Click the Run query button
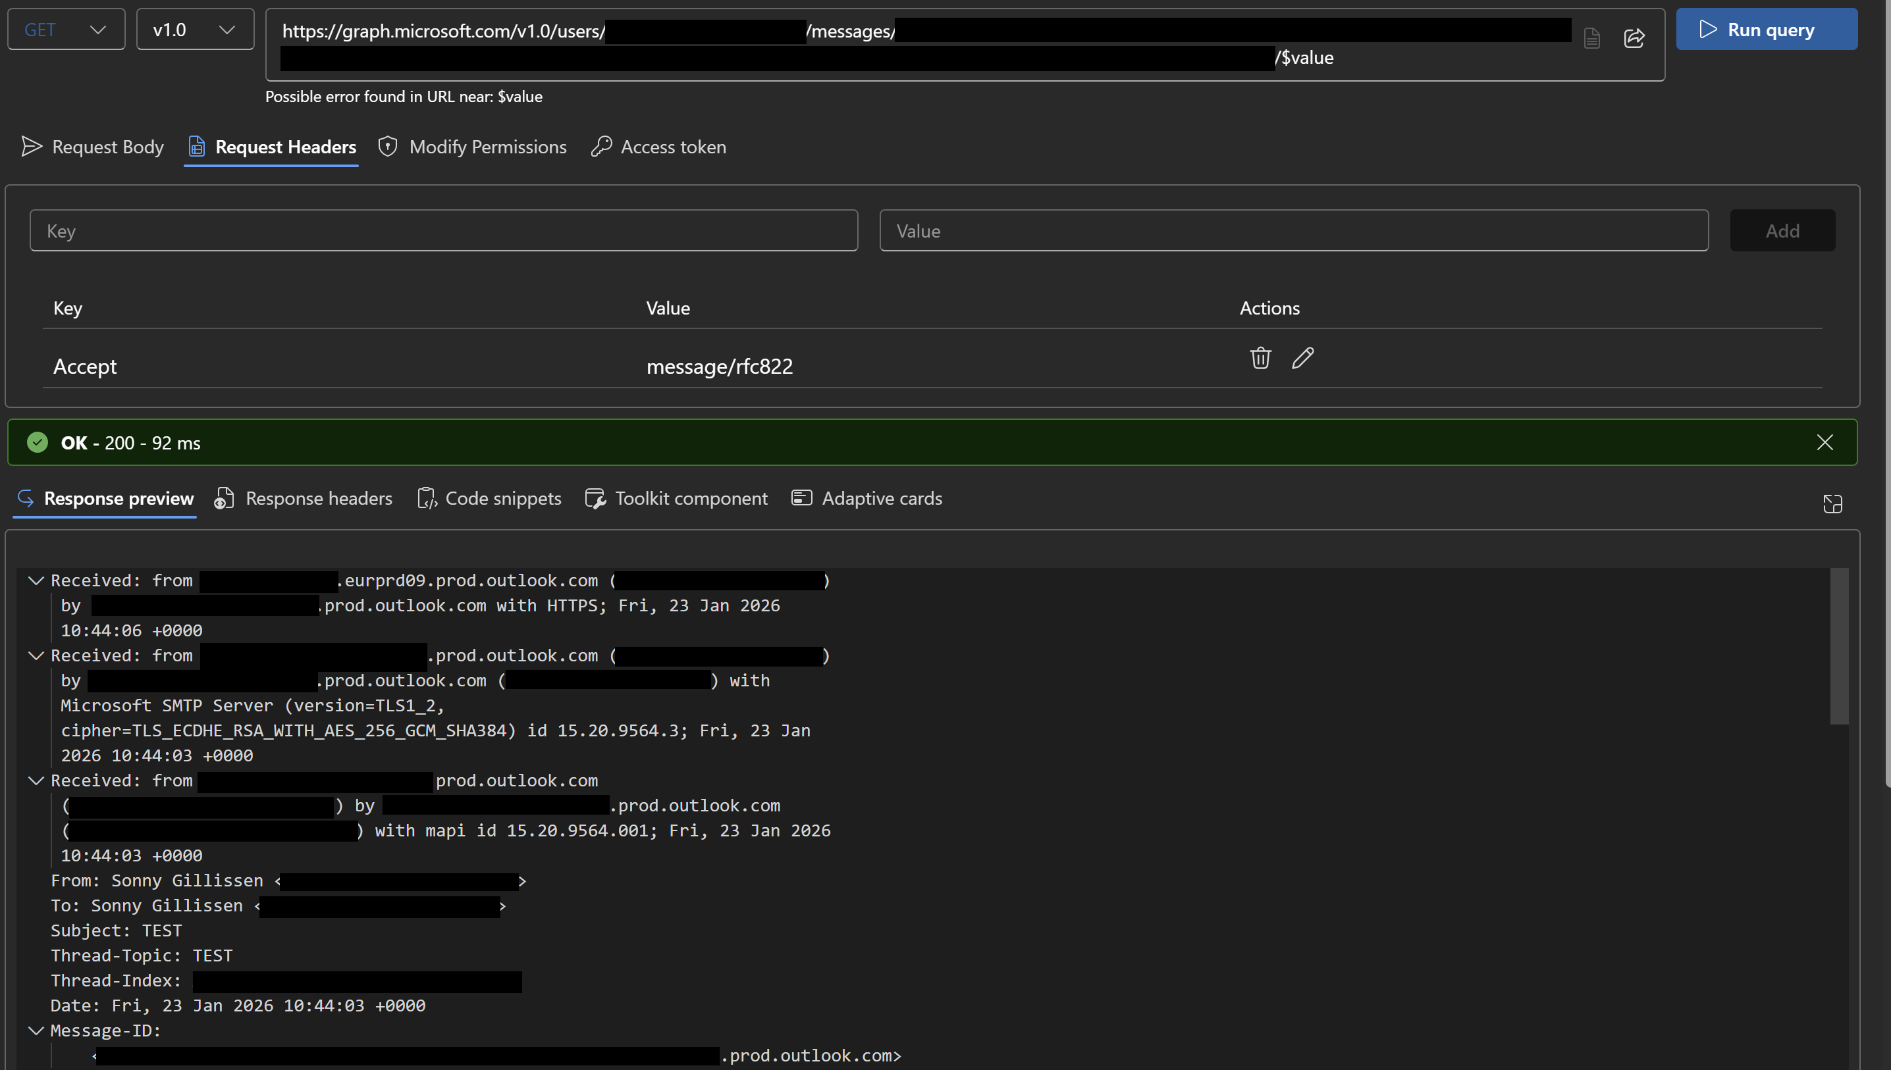Image resolution: width=1891 pixels, height=1070 pixels. pyautogui.click(x=1766, y=30)
